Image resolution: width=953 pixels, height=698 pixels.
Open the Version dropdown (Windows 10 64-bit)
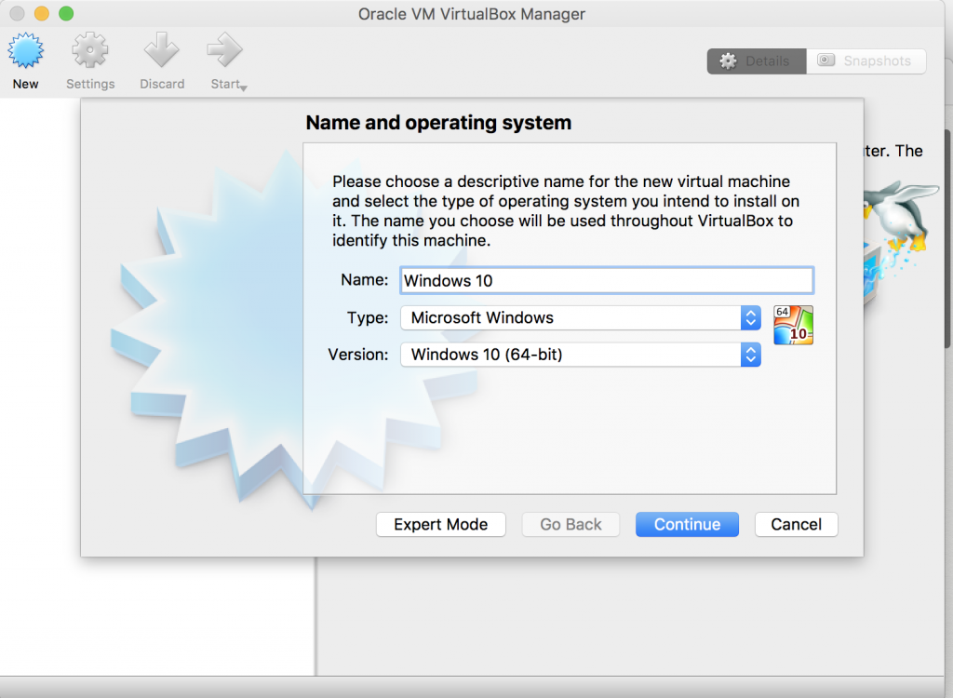point(581,355)
